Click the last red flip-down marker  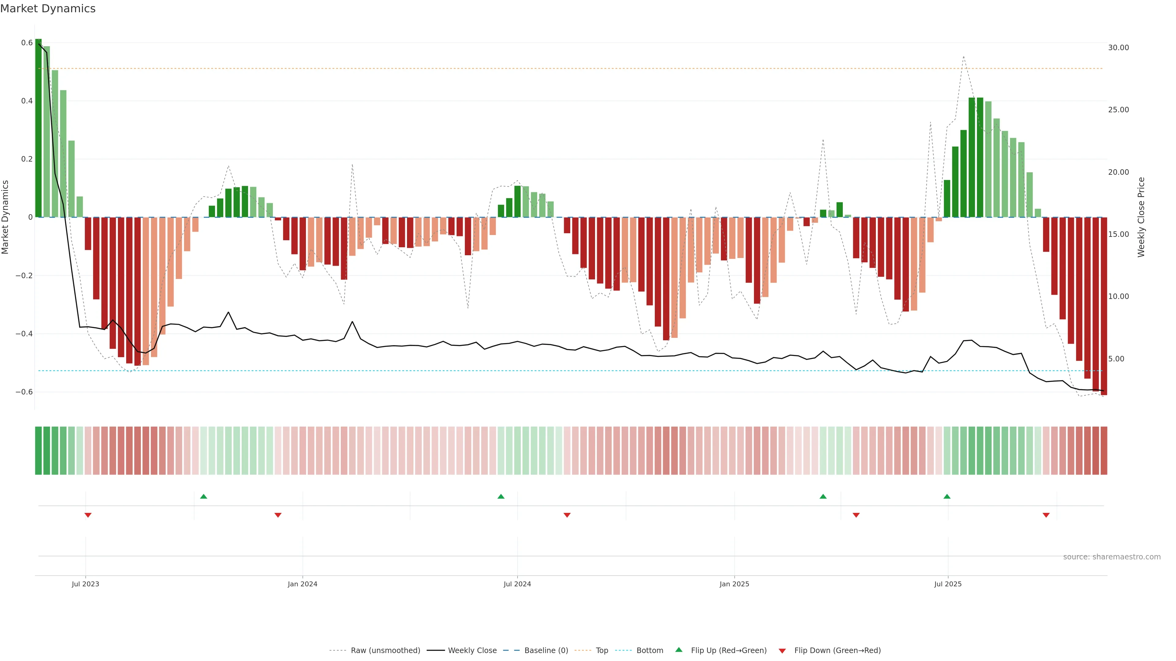pos(1046,515)
